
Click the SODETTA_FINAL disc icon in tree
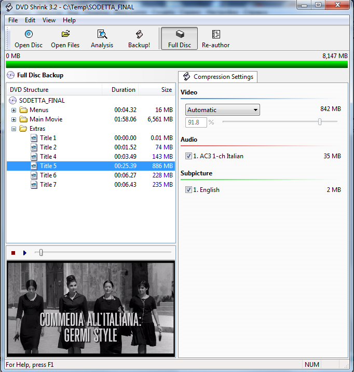point(12,101)
